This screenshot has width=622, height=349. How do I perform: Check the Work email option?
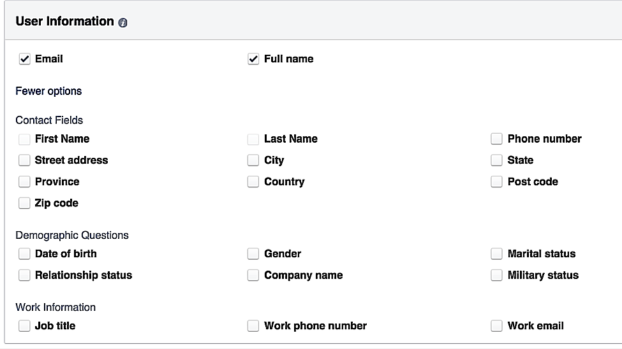tap(496, 326)
